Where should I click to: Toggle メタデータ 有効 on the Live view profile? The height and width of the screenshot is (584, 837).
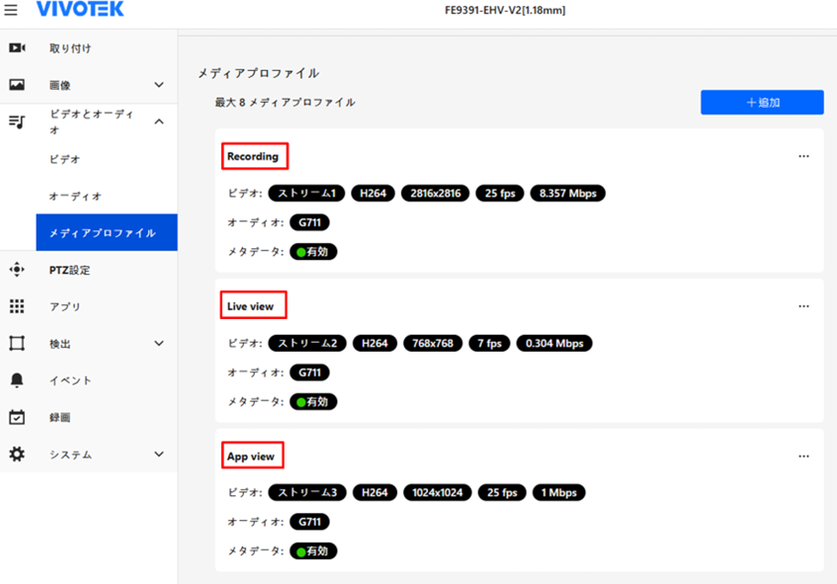(313, 401)
